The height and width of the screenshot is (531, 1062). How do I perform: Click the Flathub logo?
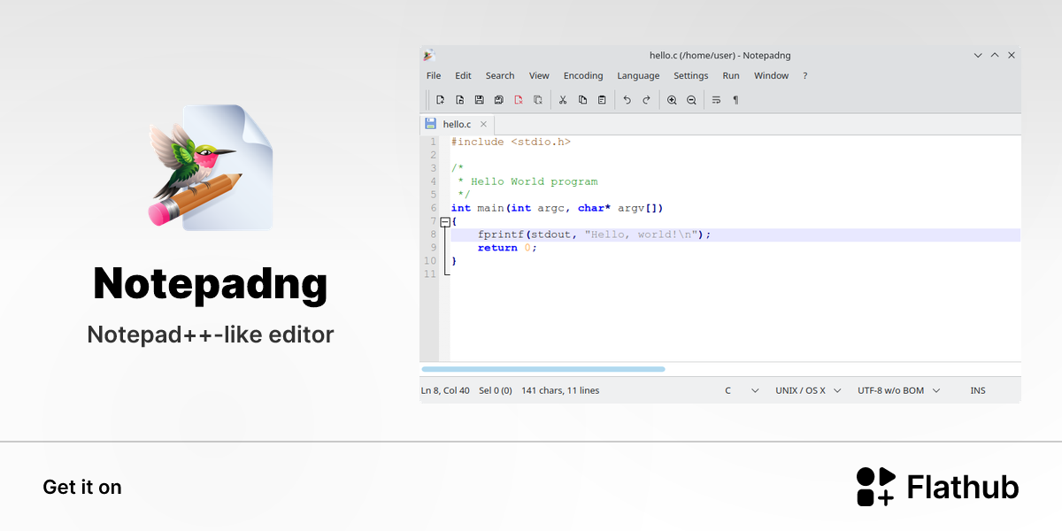click(938, 487)
